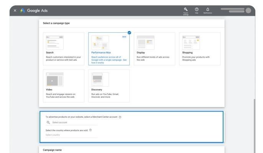Click the magnifier icon beside Select account
The width and height of the screenshot is (263, 153).
[48, 122]
